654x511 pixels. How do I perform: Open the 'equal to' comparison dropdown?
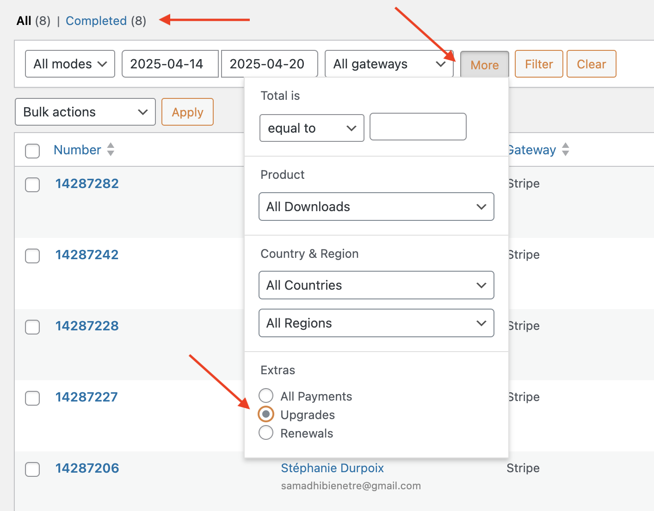(x=312, y=128)
